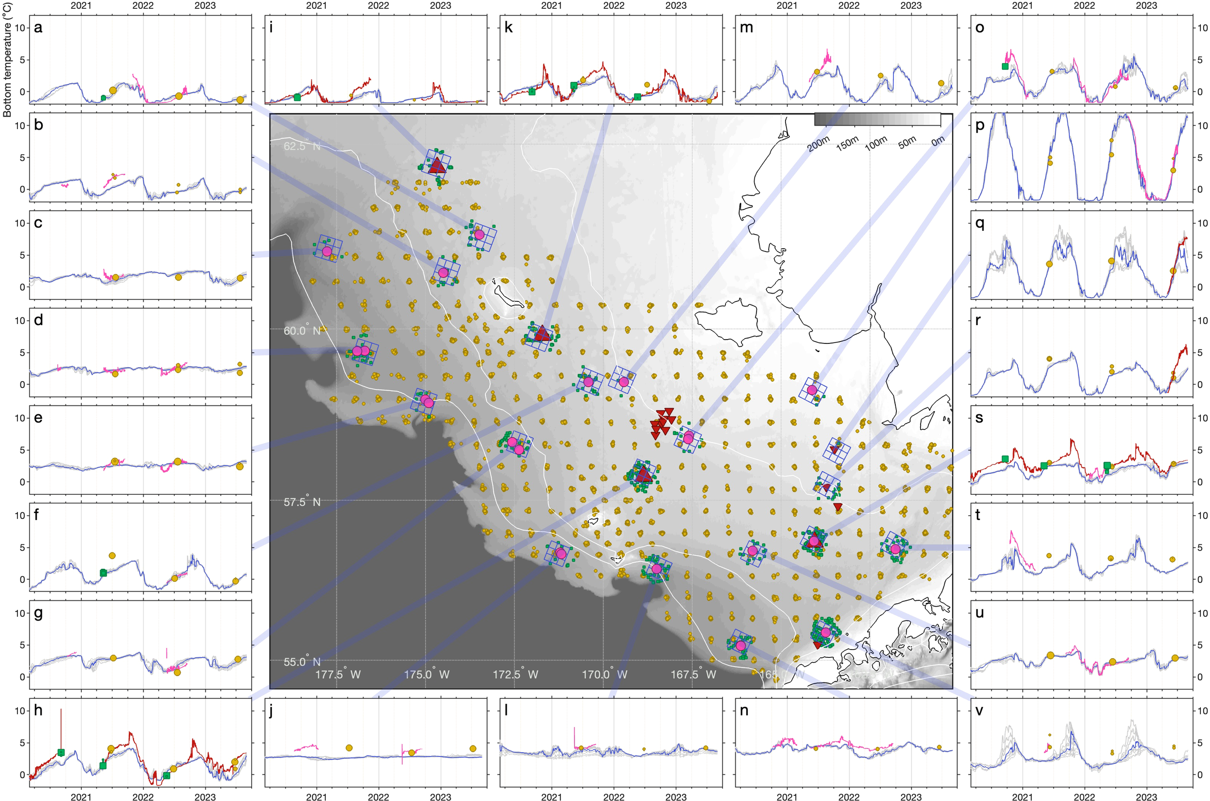Click the Bottom temperature axis title
Screen dimensions: 1210x801
[x=7, y=60]
